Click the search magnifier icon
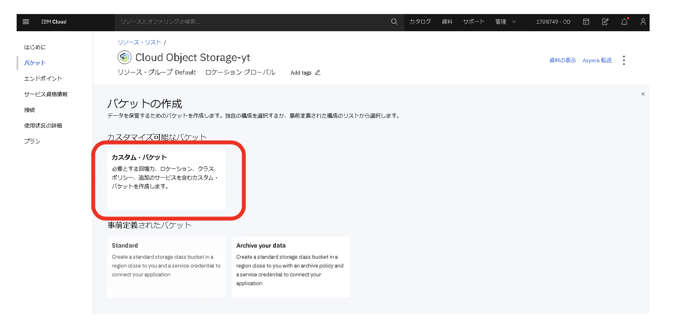The image size is (675, 333). [x=394, y=22]
